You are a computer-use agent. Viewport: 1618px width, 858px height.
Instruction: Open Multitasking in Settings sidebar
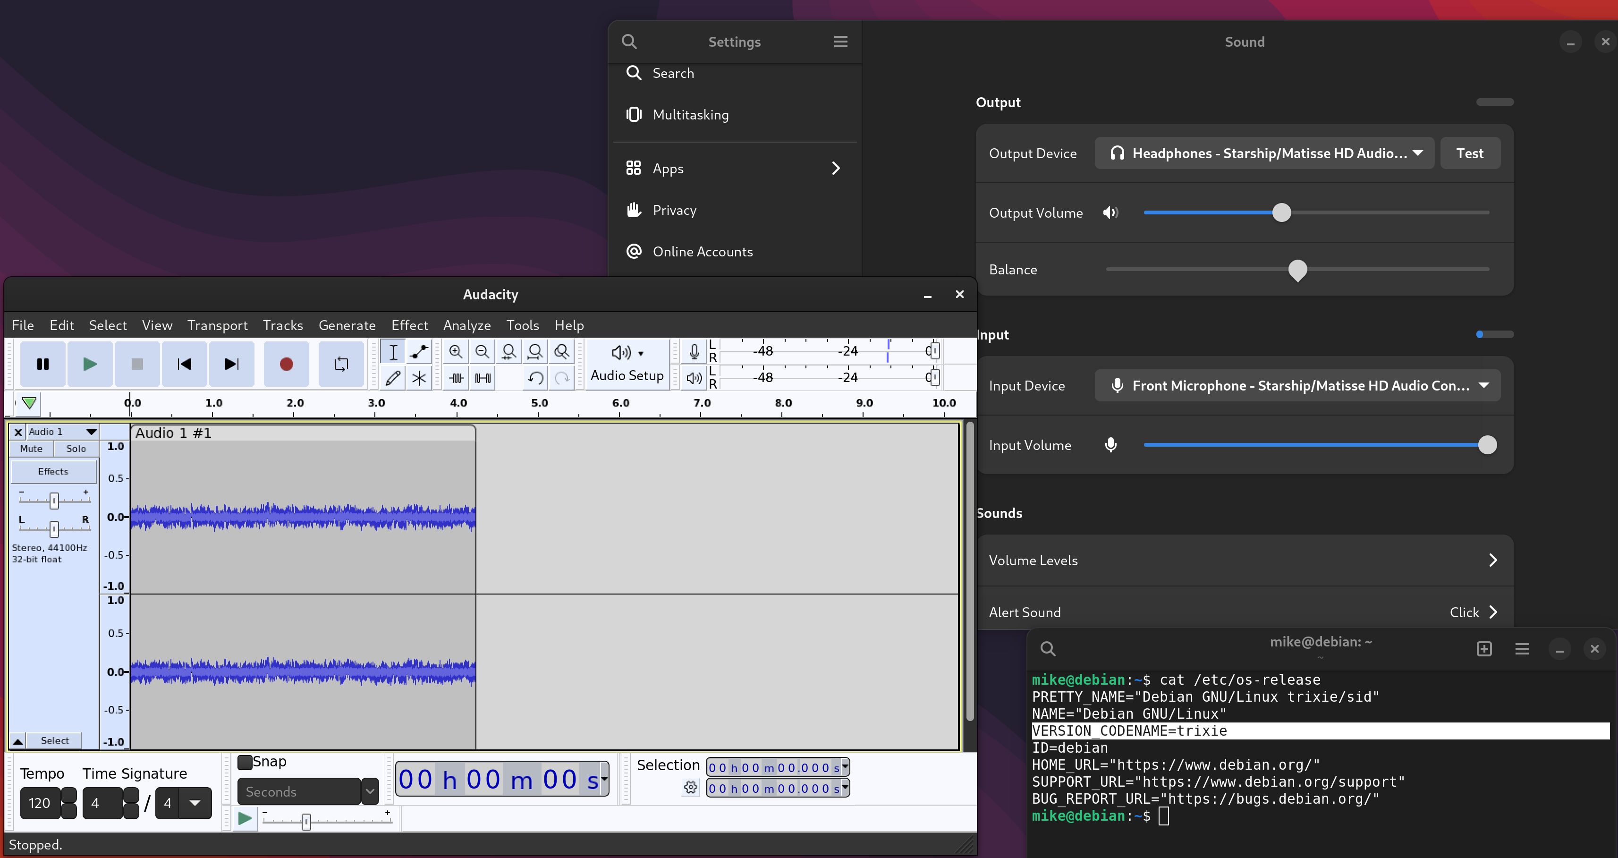pyautogui.click(x=734, y=115)
